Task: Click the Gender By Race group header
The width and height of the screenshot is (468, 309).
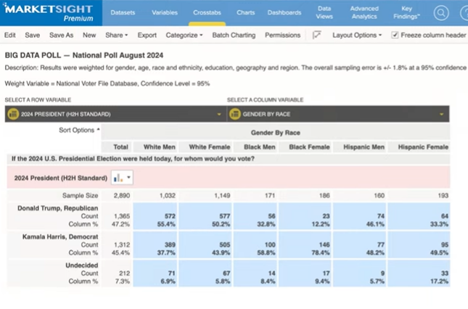Action: click(276, 133)
